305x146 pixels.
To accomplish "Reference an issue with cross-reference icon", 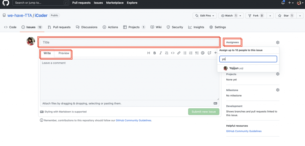I will point(209,53).
